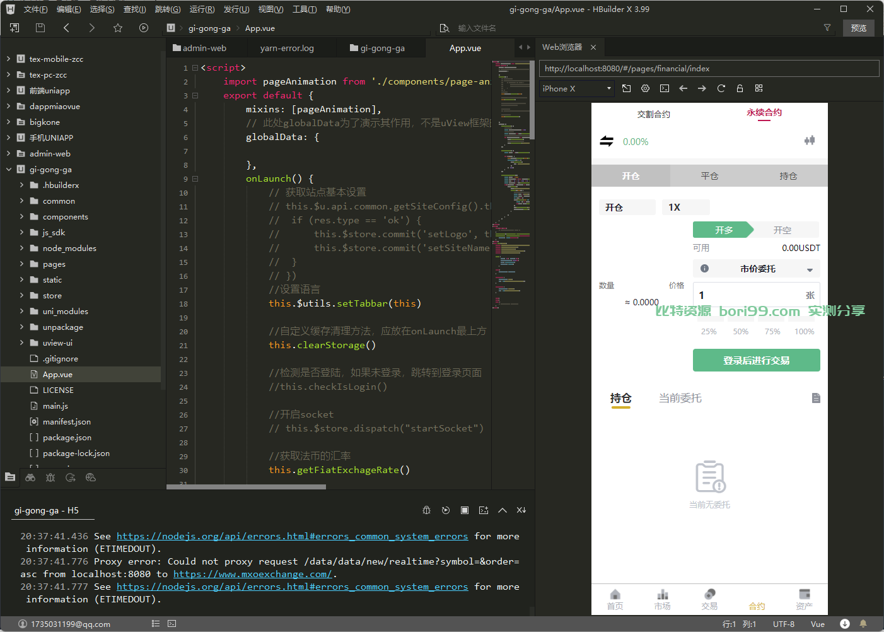Click the new file toolbar icon
884x632 pixels.
15,28
